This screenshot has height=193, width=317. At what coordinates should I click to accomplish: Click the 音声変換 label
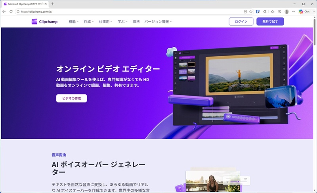pos(59,155)
